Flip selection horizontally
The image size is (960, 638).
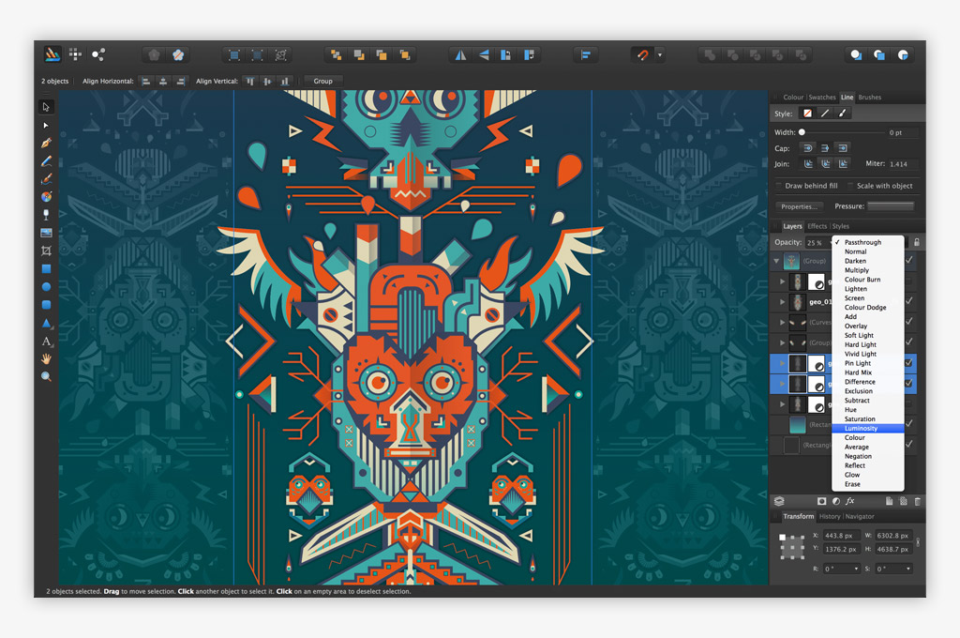460,55
